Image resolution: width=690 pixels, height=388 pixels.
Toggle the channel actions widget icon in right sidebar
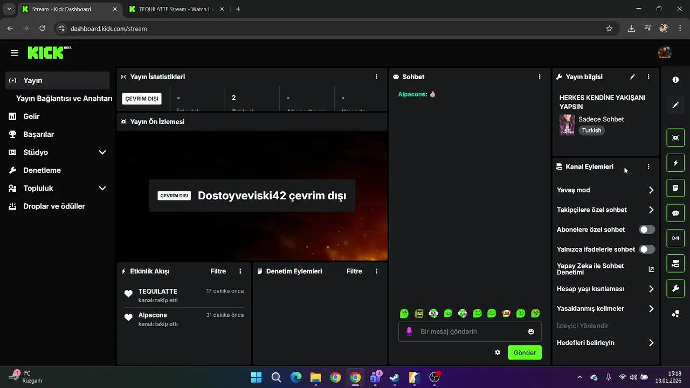675,264
